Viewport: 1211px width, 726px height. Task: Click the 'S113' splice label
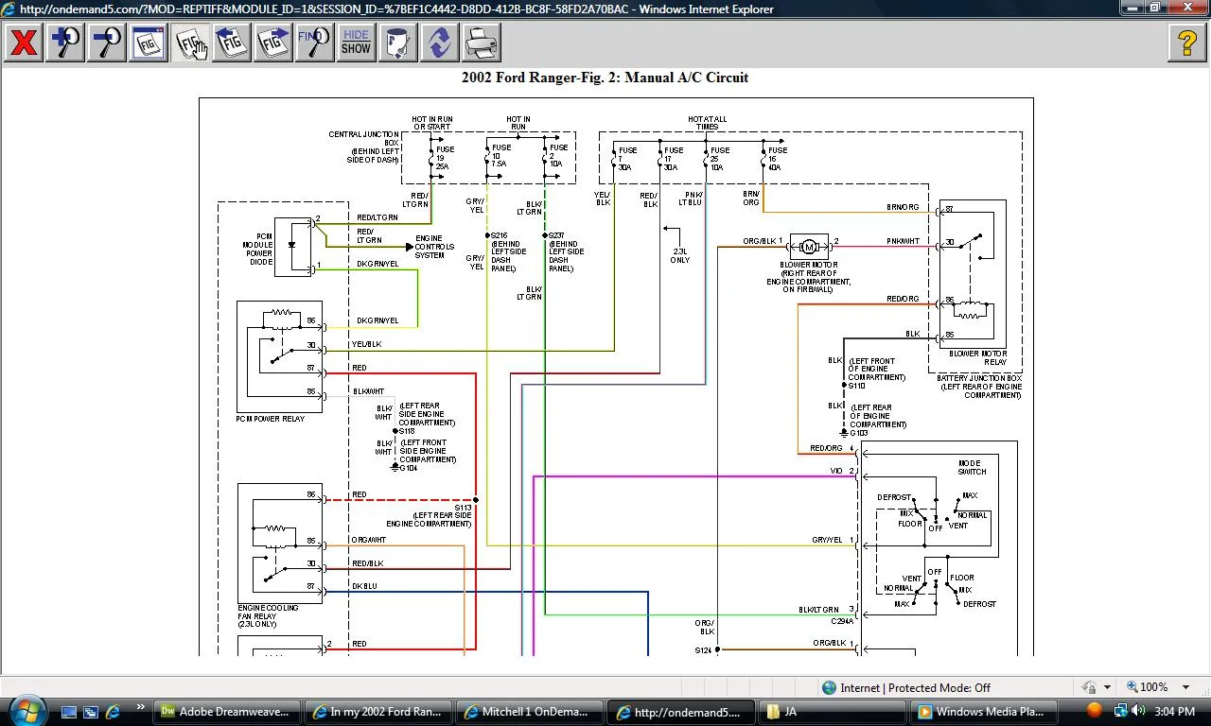click(463, 508)
